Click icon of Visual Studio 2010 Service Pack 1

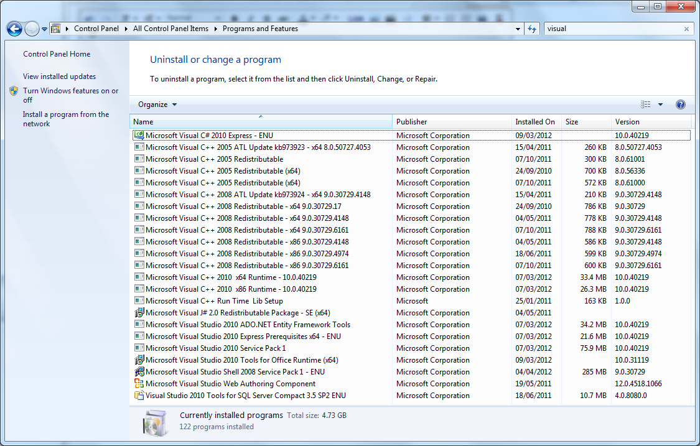tap(139, 348)
